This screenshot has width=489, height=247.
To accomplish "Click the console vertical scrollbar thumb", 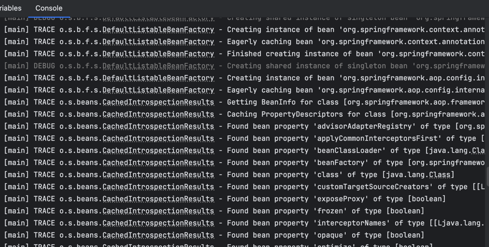I will tap(487, 176).
